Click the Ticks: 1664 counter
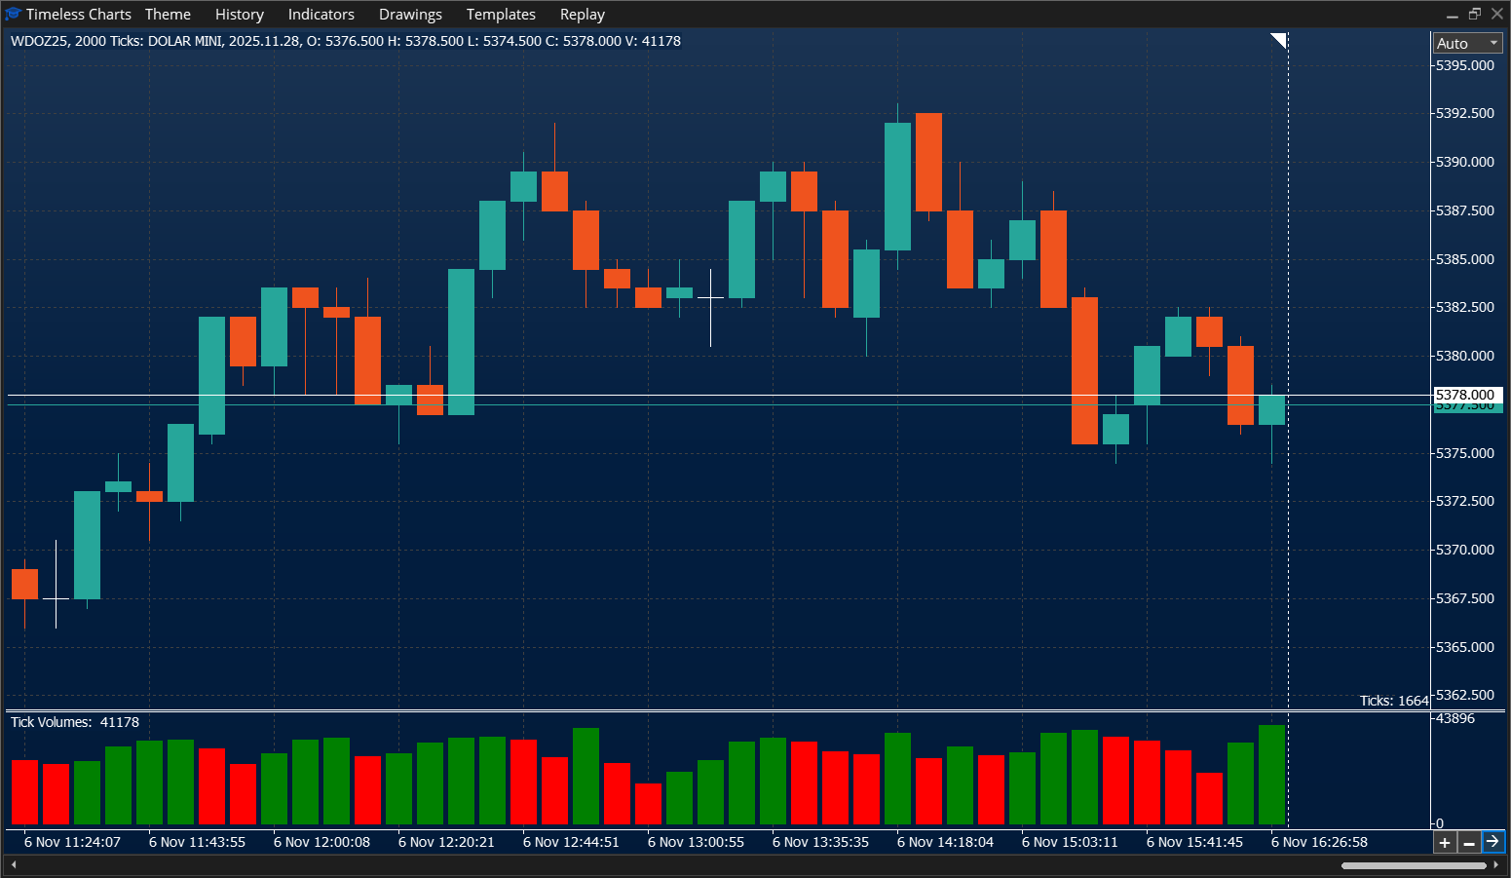 [1393, 700]
